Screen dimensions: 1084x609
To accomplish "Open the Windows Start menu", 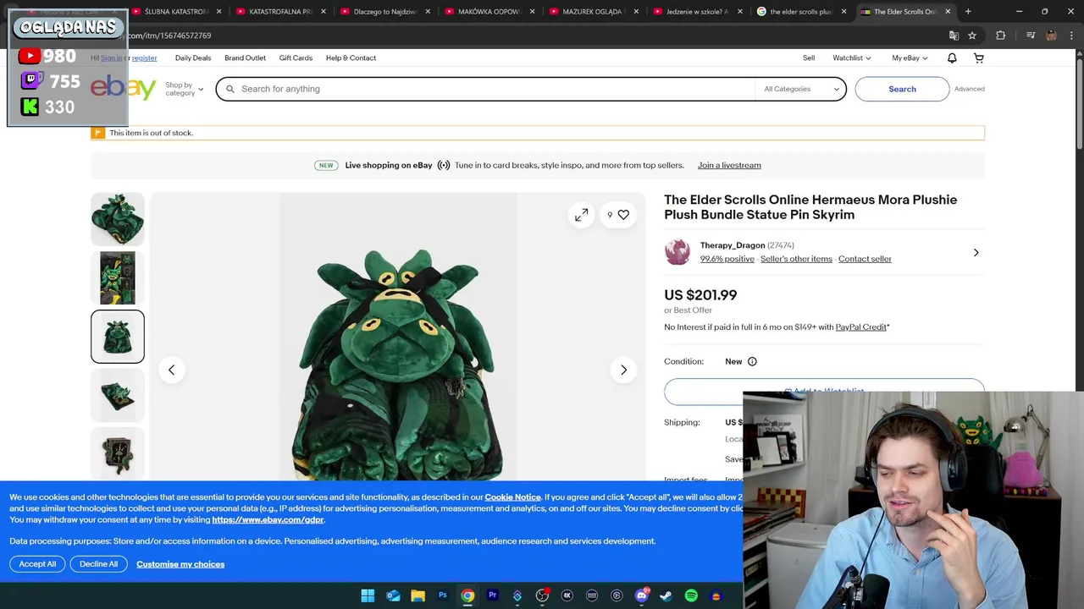I will coord(368,595).
